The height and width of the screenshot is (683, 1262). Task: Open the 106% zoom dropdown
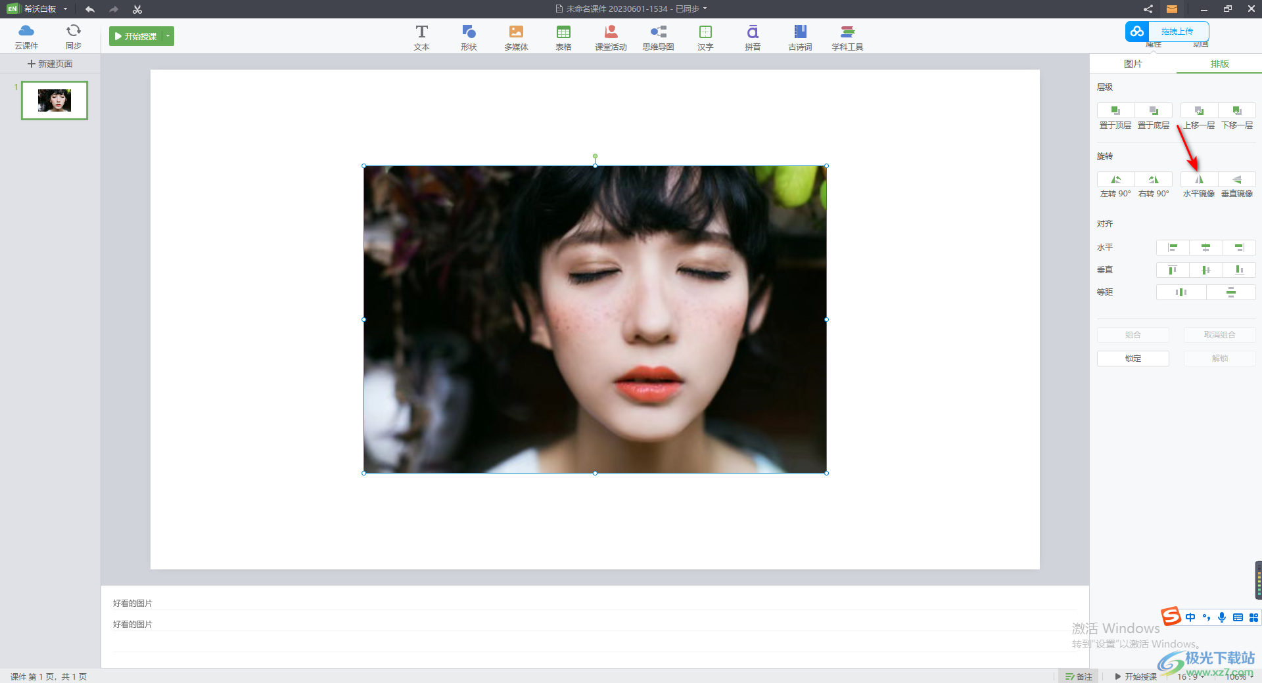tap(1239, 677)
